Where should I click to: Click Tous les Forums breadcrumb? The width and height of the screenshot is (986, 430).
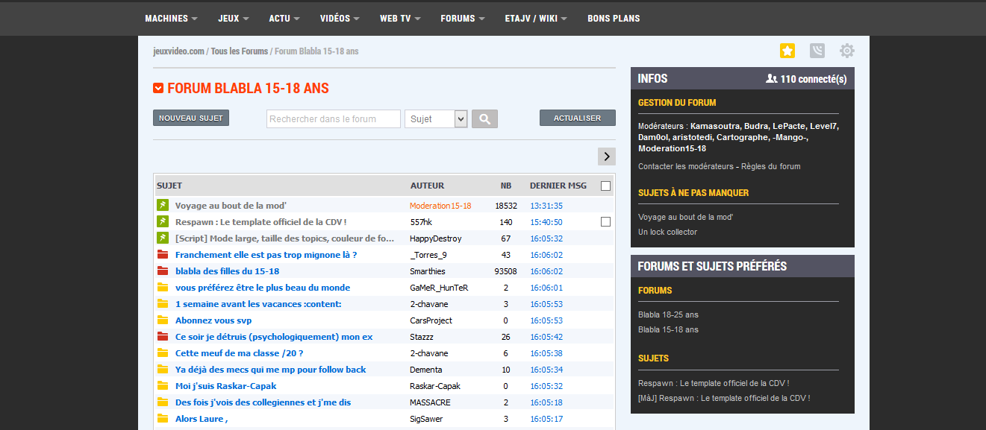pyautogui.click(x=239, y=51)
